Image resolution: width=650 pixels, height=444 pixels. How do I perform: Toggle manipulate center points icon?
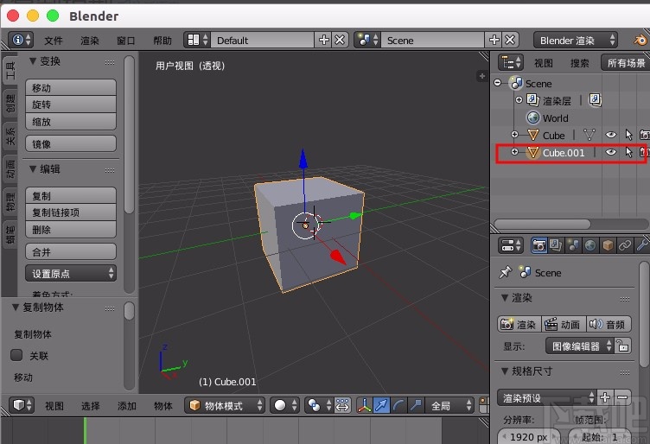coord(342,405)
